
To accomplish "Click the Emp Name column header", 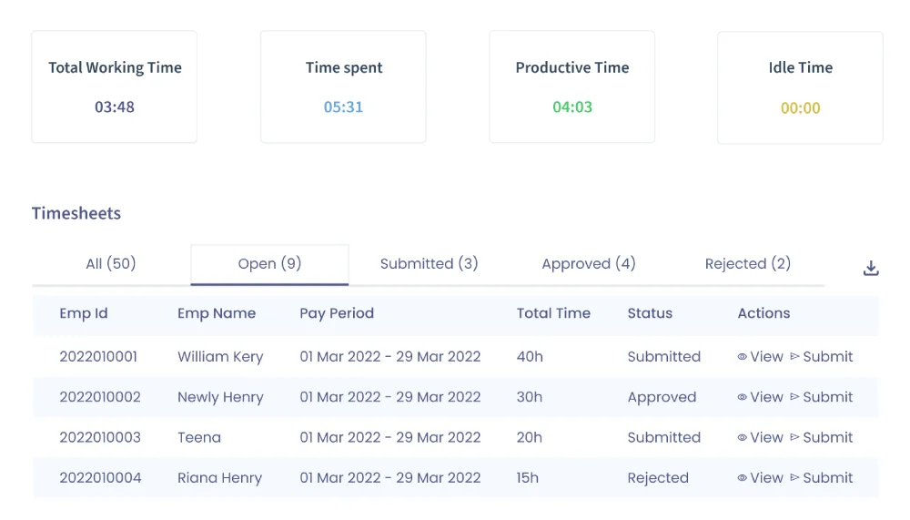I will (x=217, y=313).
